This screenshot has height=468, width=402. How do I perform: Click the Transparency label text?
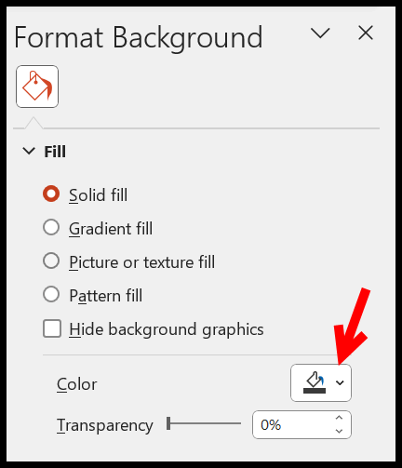click(x=105, y=425)
